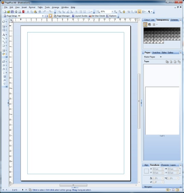Click the Page Manager button

point(62,16)
